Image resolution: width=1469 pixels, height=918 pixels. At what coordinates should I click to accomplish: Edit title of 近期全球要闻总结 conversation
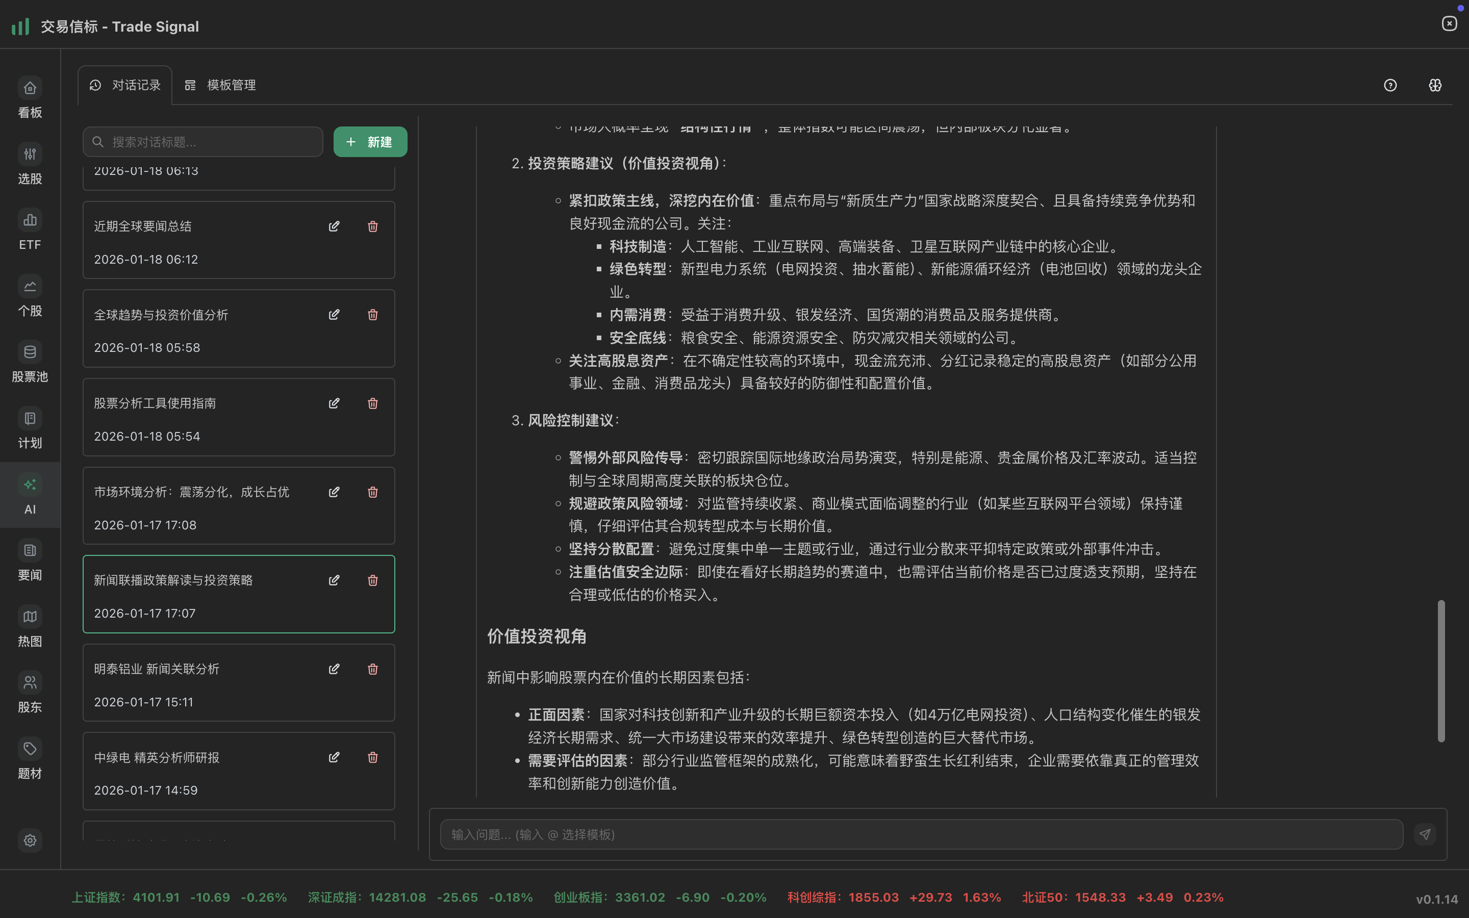(334, 226)
